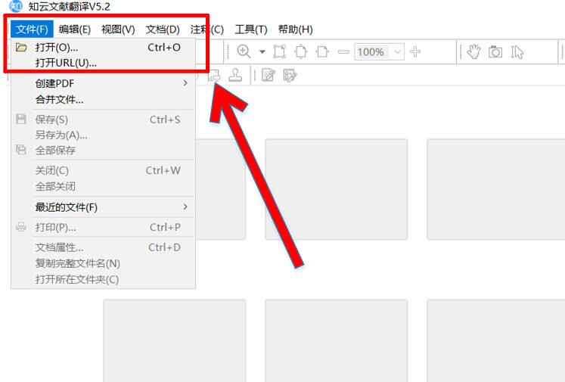Click 合并文件... menu item
The width and height of the screenshot is (565, 382).
pos(59,99)
